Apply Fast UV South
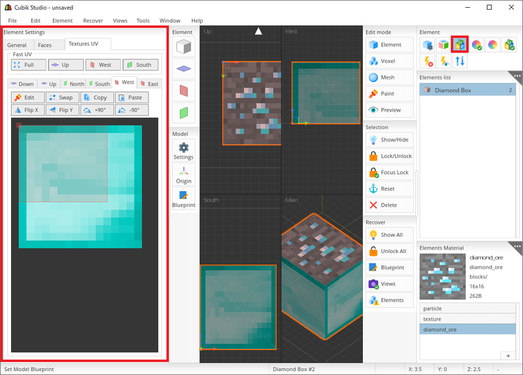This screenshot has height=375, width=523. 141,65
